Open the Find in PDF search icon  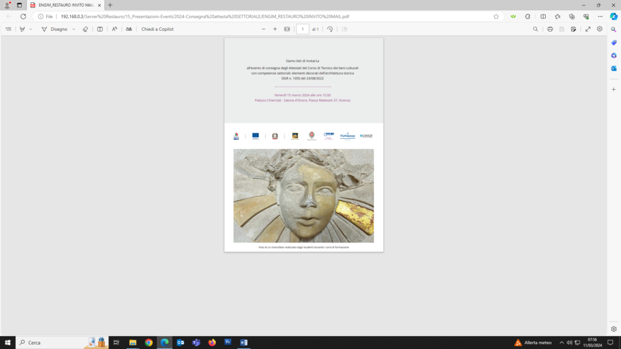(x=535, y=29)
